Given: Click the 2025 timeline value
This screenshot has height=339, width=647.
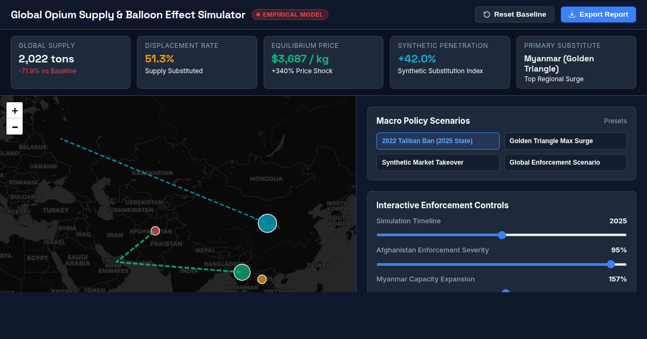Looking at the screenshot, I should coord(618,221).
